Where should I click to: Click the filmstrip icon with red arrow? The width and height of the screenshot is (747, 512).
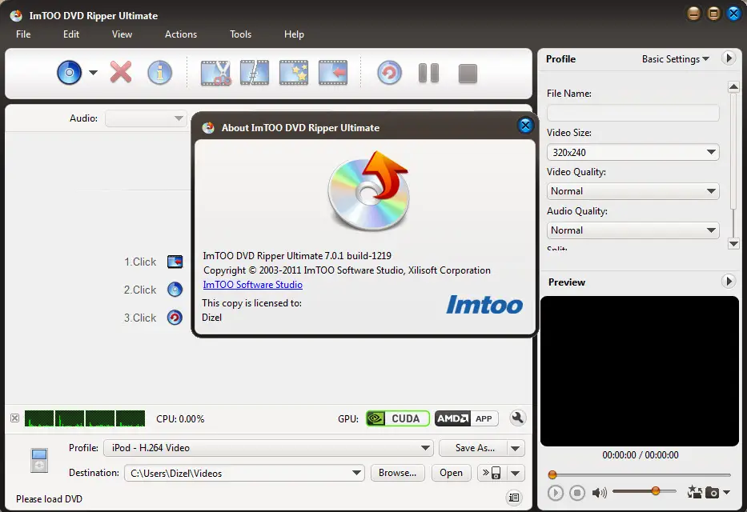[333, 73]
